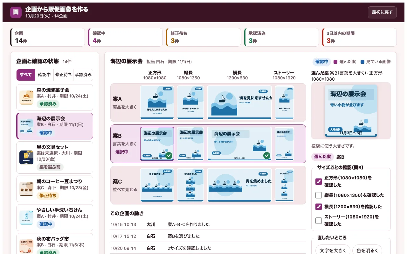Show 承認済み filter tab

83,75
